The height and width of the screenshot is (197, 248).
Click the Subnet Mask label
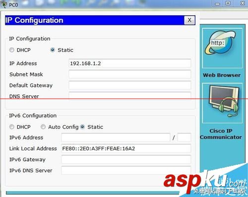tap(26, 74)
